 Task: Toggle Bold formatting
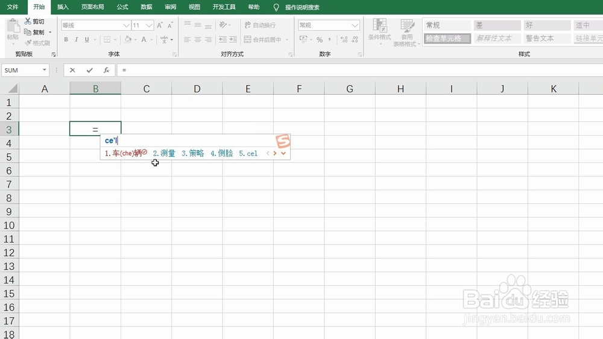(x=66, y=39)
